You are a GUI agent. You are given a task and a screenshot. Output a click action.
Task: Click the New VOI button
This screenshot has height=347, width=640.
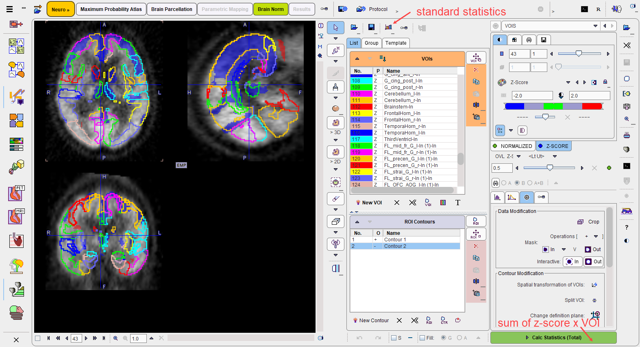coord(369,202)
